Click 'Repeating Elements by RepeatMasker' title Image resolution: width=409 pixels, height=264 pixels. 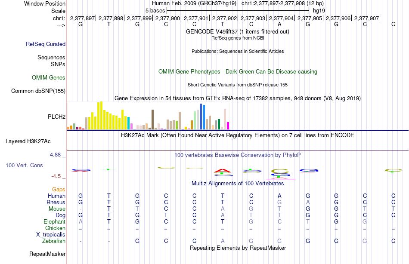(238, 248)
